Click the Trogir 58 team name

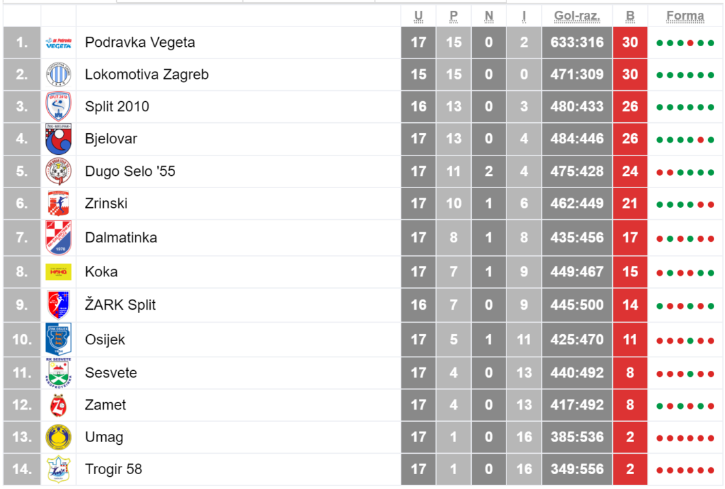114,469
